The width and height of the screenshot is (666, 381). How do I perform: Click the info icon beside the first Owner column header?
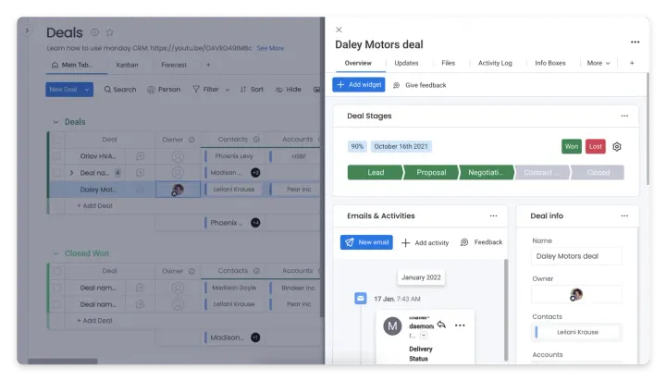tap(191, 140)
